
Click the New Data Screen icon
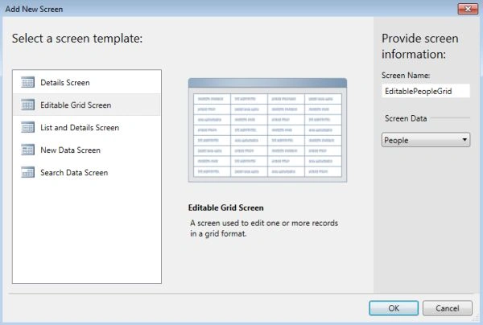(x=27, y=150)
